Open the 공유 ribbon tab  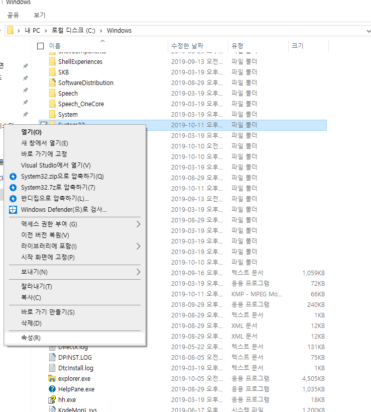point(13,15)
